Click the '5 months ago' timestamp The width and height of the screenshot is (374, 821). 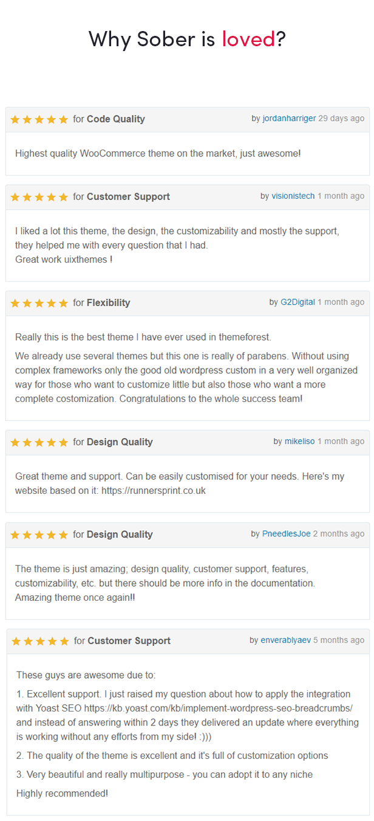[x=339, y=640]
